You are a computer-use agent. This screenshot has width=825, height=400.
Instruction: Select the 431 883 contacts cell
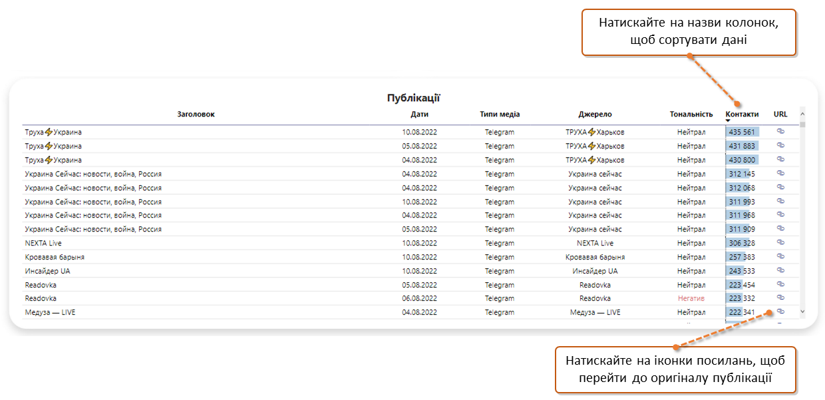(742, 146)
